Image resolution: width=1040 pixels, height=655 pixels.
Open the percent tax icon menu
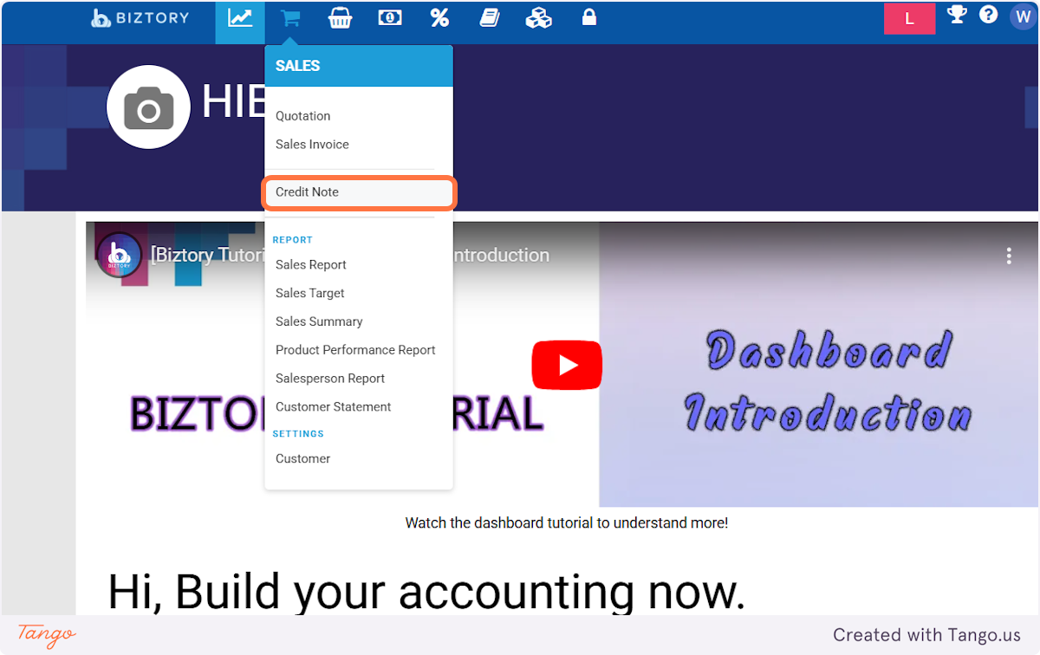coord(439,18)
